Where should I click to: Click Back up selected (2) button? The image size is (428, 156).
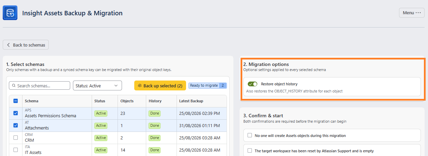160,86
